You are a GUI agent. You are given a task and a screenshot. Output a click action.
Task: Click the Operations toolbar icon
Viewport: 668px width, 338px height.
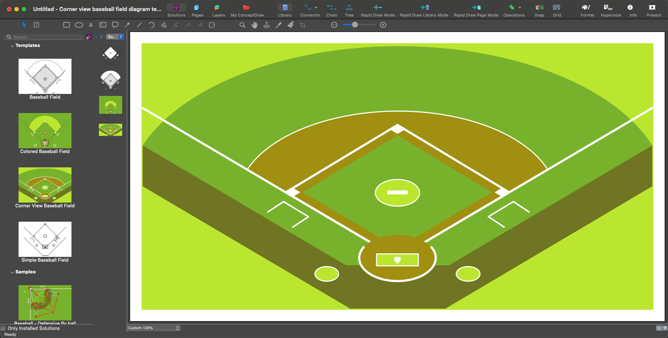512,8
